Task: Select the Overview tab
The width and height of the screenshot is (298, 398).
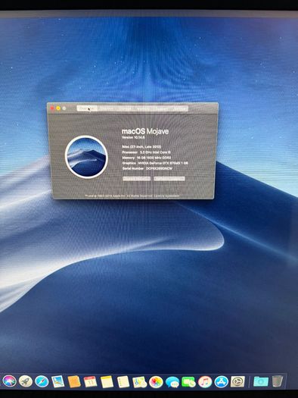Action: pyautogui.click(x=87, y=108)
